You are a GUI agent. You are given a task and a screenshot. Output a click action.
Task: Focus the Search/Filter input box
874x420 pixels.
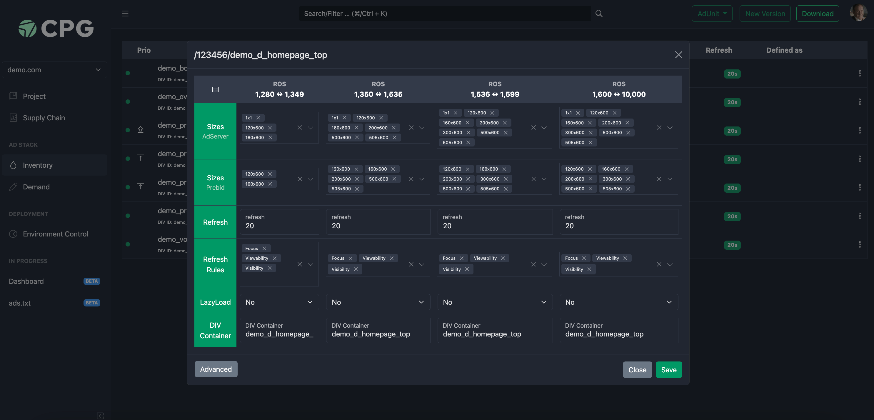(x=444, y=14)
